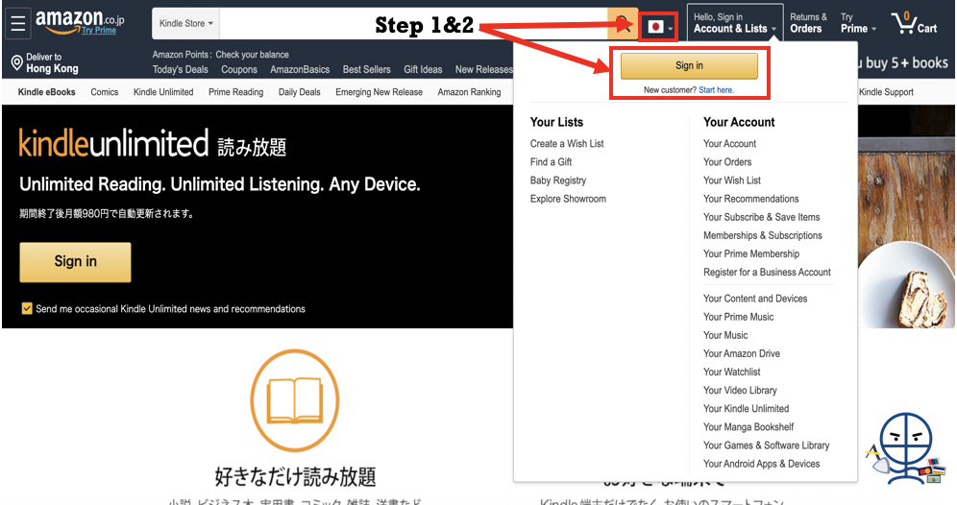This screenshot has height=505, width=957.
Task: Open Best Sellers
Action: 367,69
